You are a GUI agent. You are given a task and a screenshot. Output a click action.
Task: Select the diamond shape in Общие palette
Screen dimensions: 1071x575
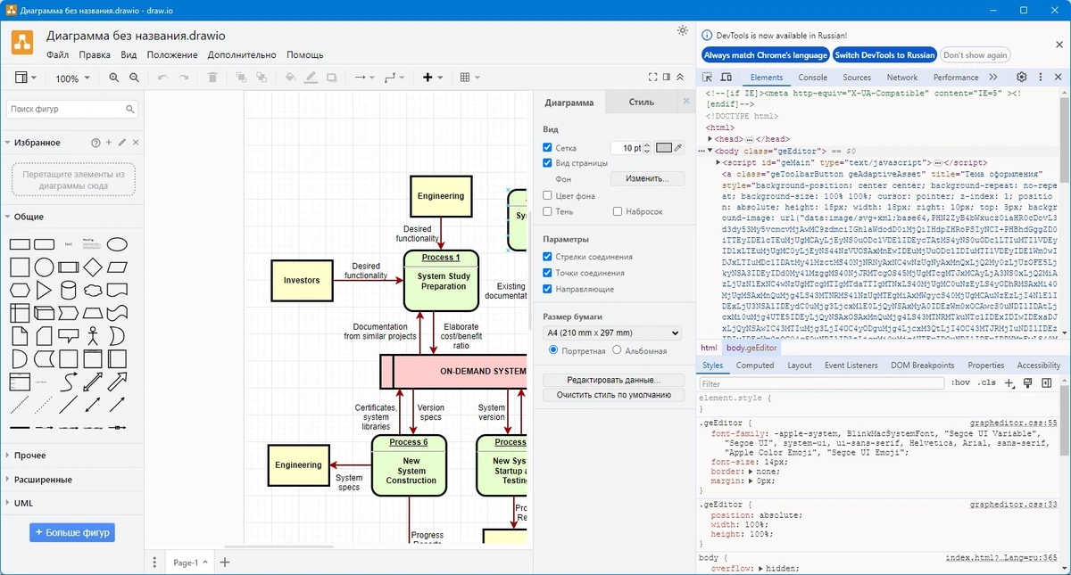point(92,267)
